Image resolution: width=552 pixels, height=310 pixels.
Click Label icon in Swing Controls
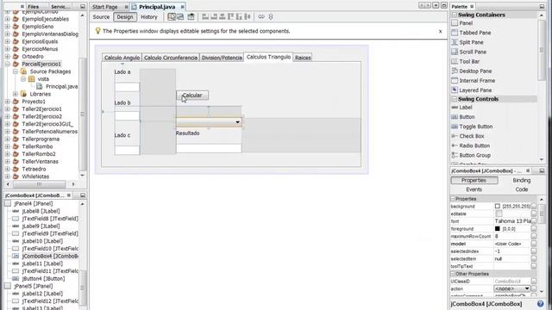pyautogui.click(x=455, y=107)
